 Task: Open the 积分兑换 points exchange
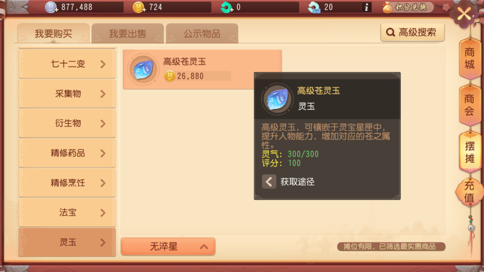click(x=408, y=7)
